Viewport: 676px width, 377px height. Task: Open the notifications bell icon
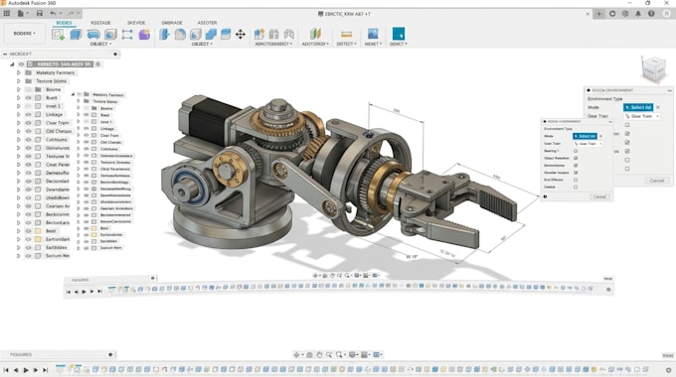pos(638,14)
